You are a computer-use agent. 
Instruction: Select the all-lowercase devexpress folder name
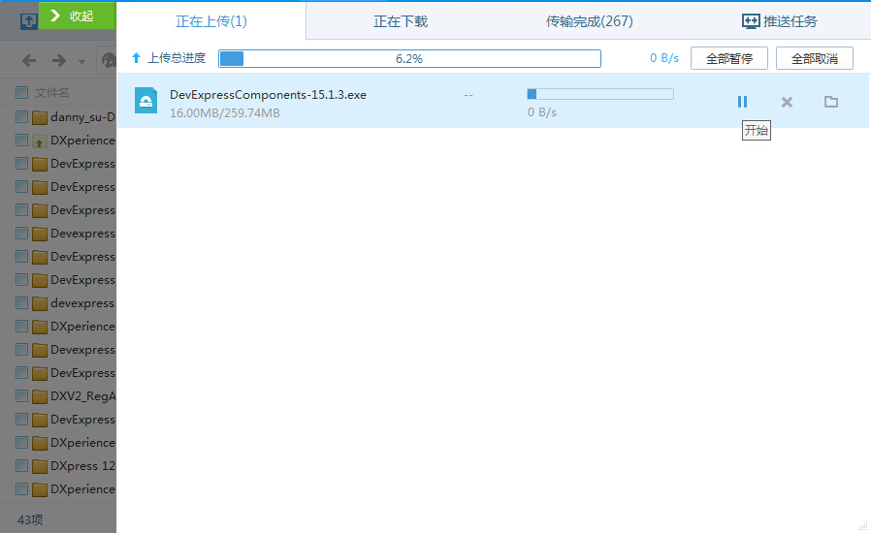82,303
